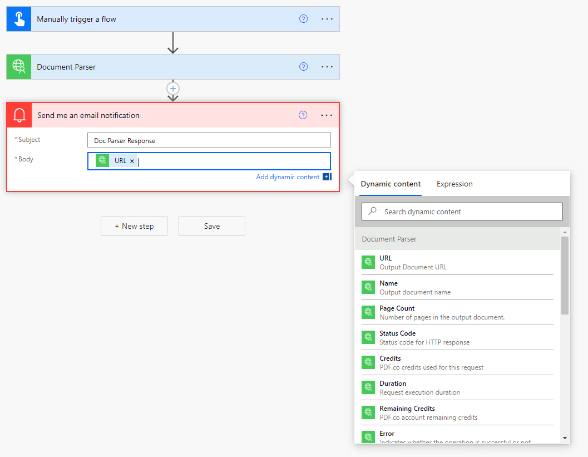
Task: Click the Add dynamic content plus icon
Action: (x=327, y=176)
